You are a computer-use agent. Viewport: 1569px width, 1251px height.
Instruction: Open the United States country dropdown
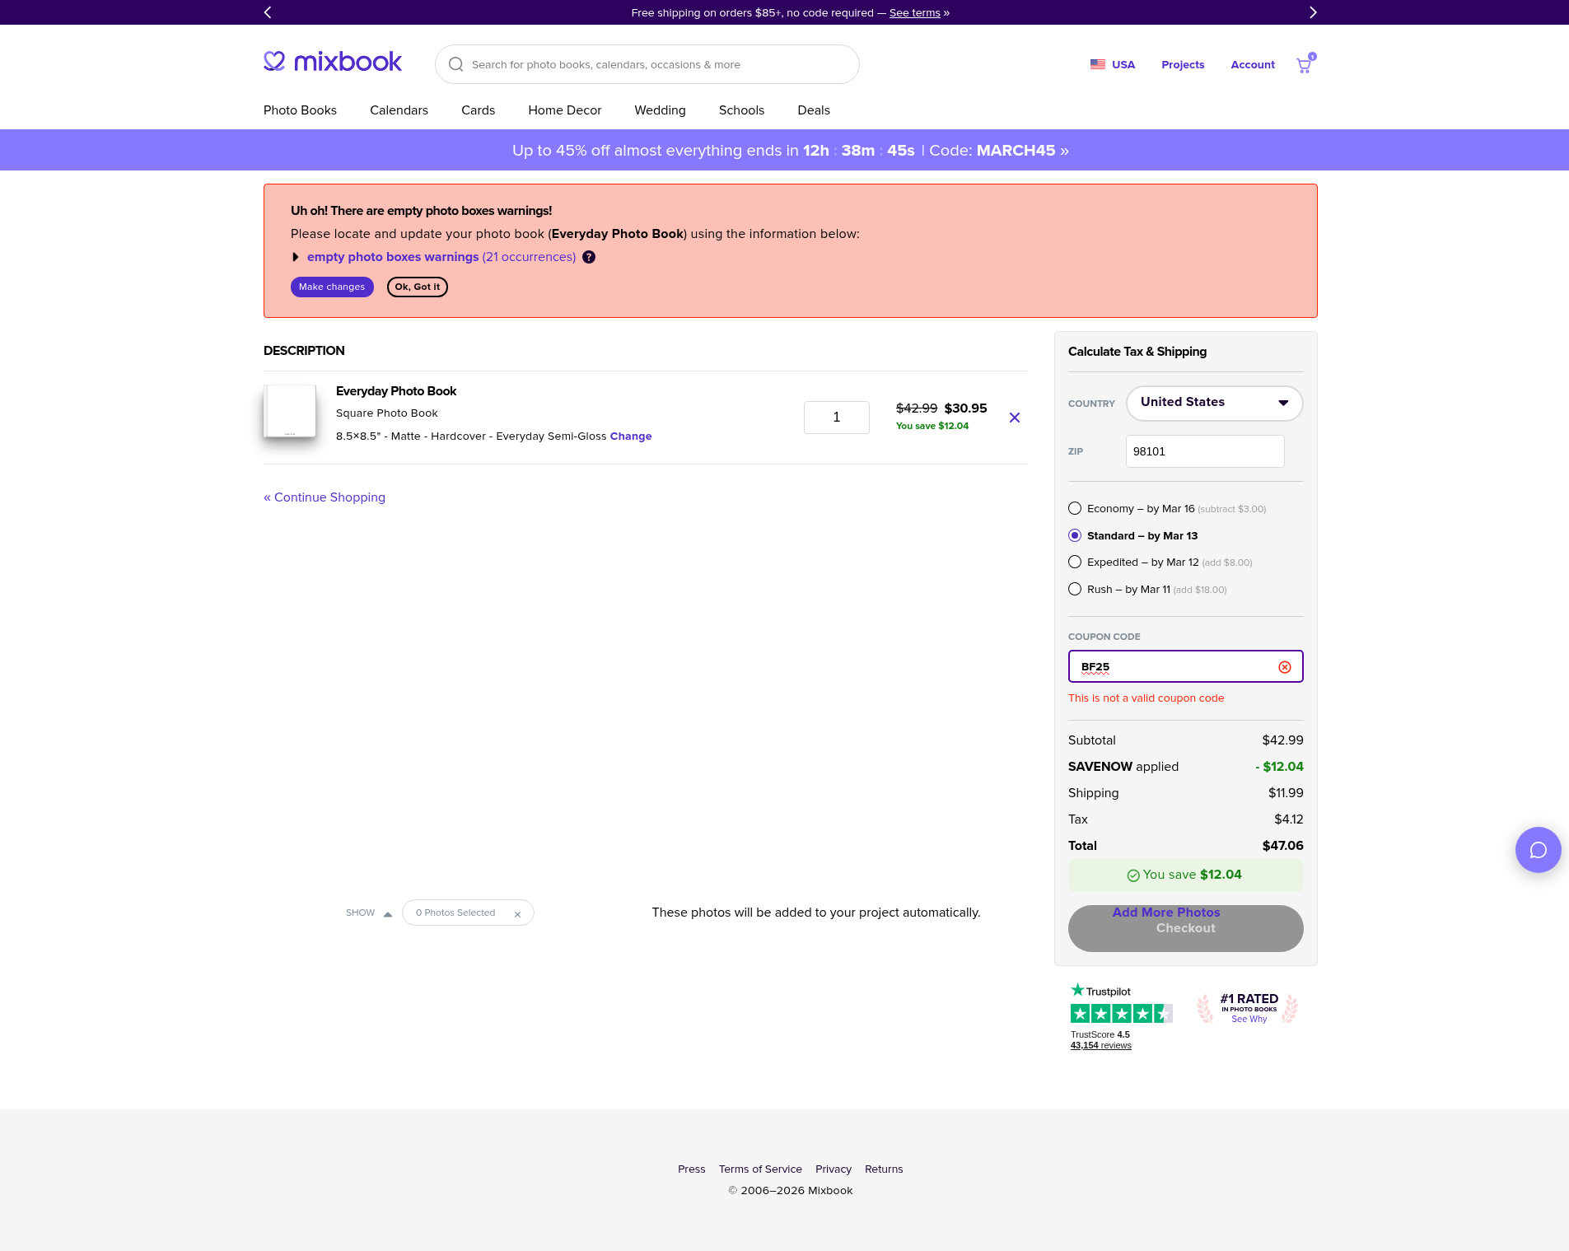(1214, 403)
